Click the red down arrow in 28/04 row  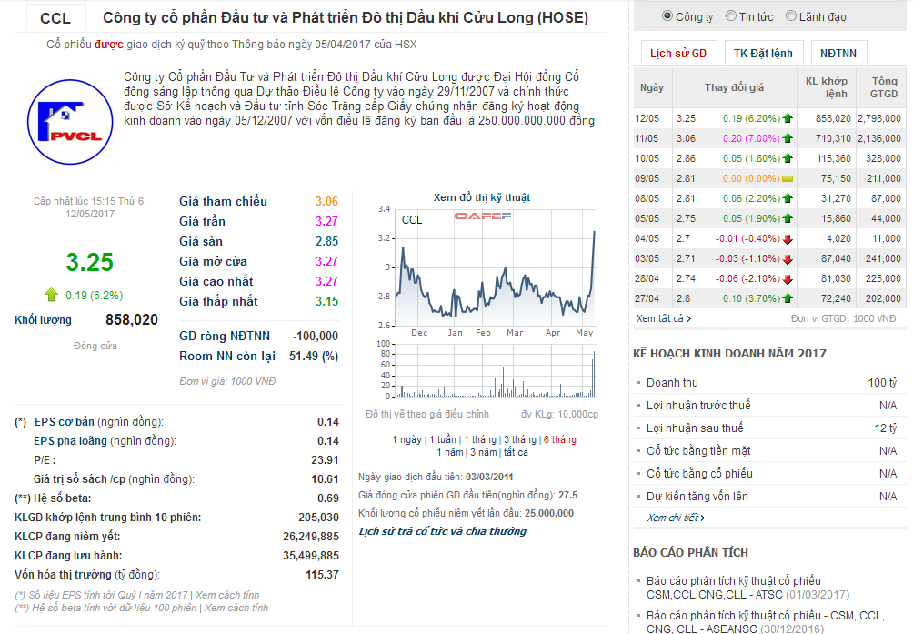[788, 279]
